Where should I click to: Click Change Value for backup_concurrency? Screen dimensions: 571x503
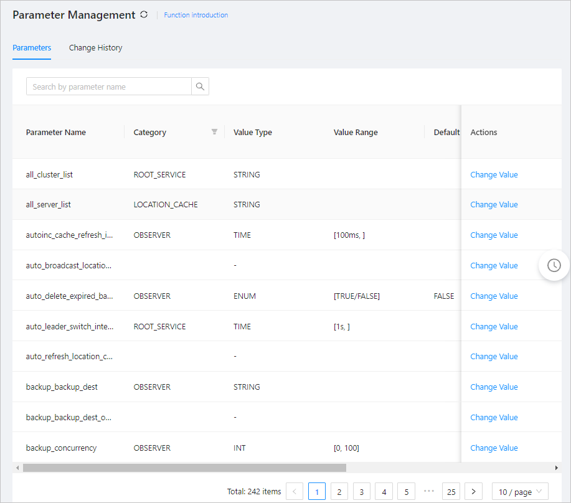point(494,448)
